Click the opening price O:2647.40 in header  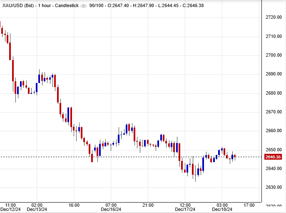(x=121, y=6)
